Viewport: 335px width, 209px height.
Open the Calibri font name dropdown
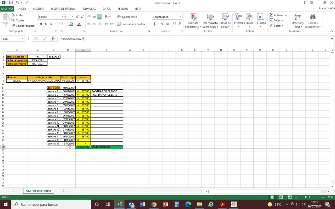click(x=63, y=17)
